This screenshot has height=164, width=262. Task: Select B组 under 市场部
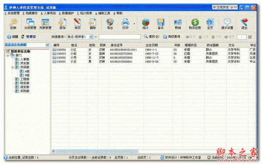click(27, 75)
